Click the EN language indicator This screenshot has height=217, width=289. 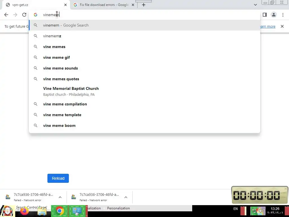pos(236,209)
